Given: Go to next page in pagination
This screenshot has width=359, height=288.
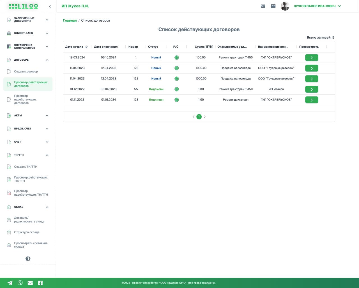Looking at the screenshot, I should click(x=205, y=116).
